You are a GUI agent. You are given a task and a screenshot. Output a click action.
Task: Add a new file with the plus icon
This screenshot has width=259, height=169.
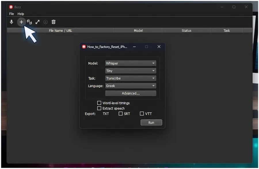21,22
